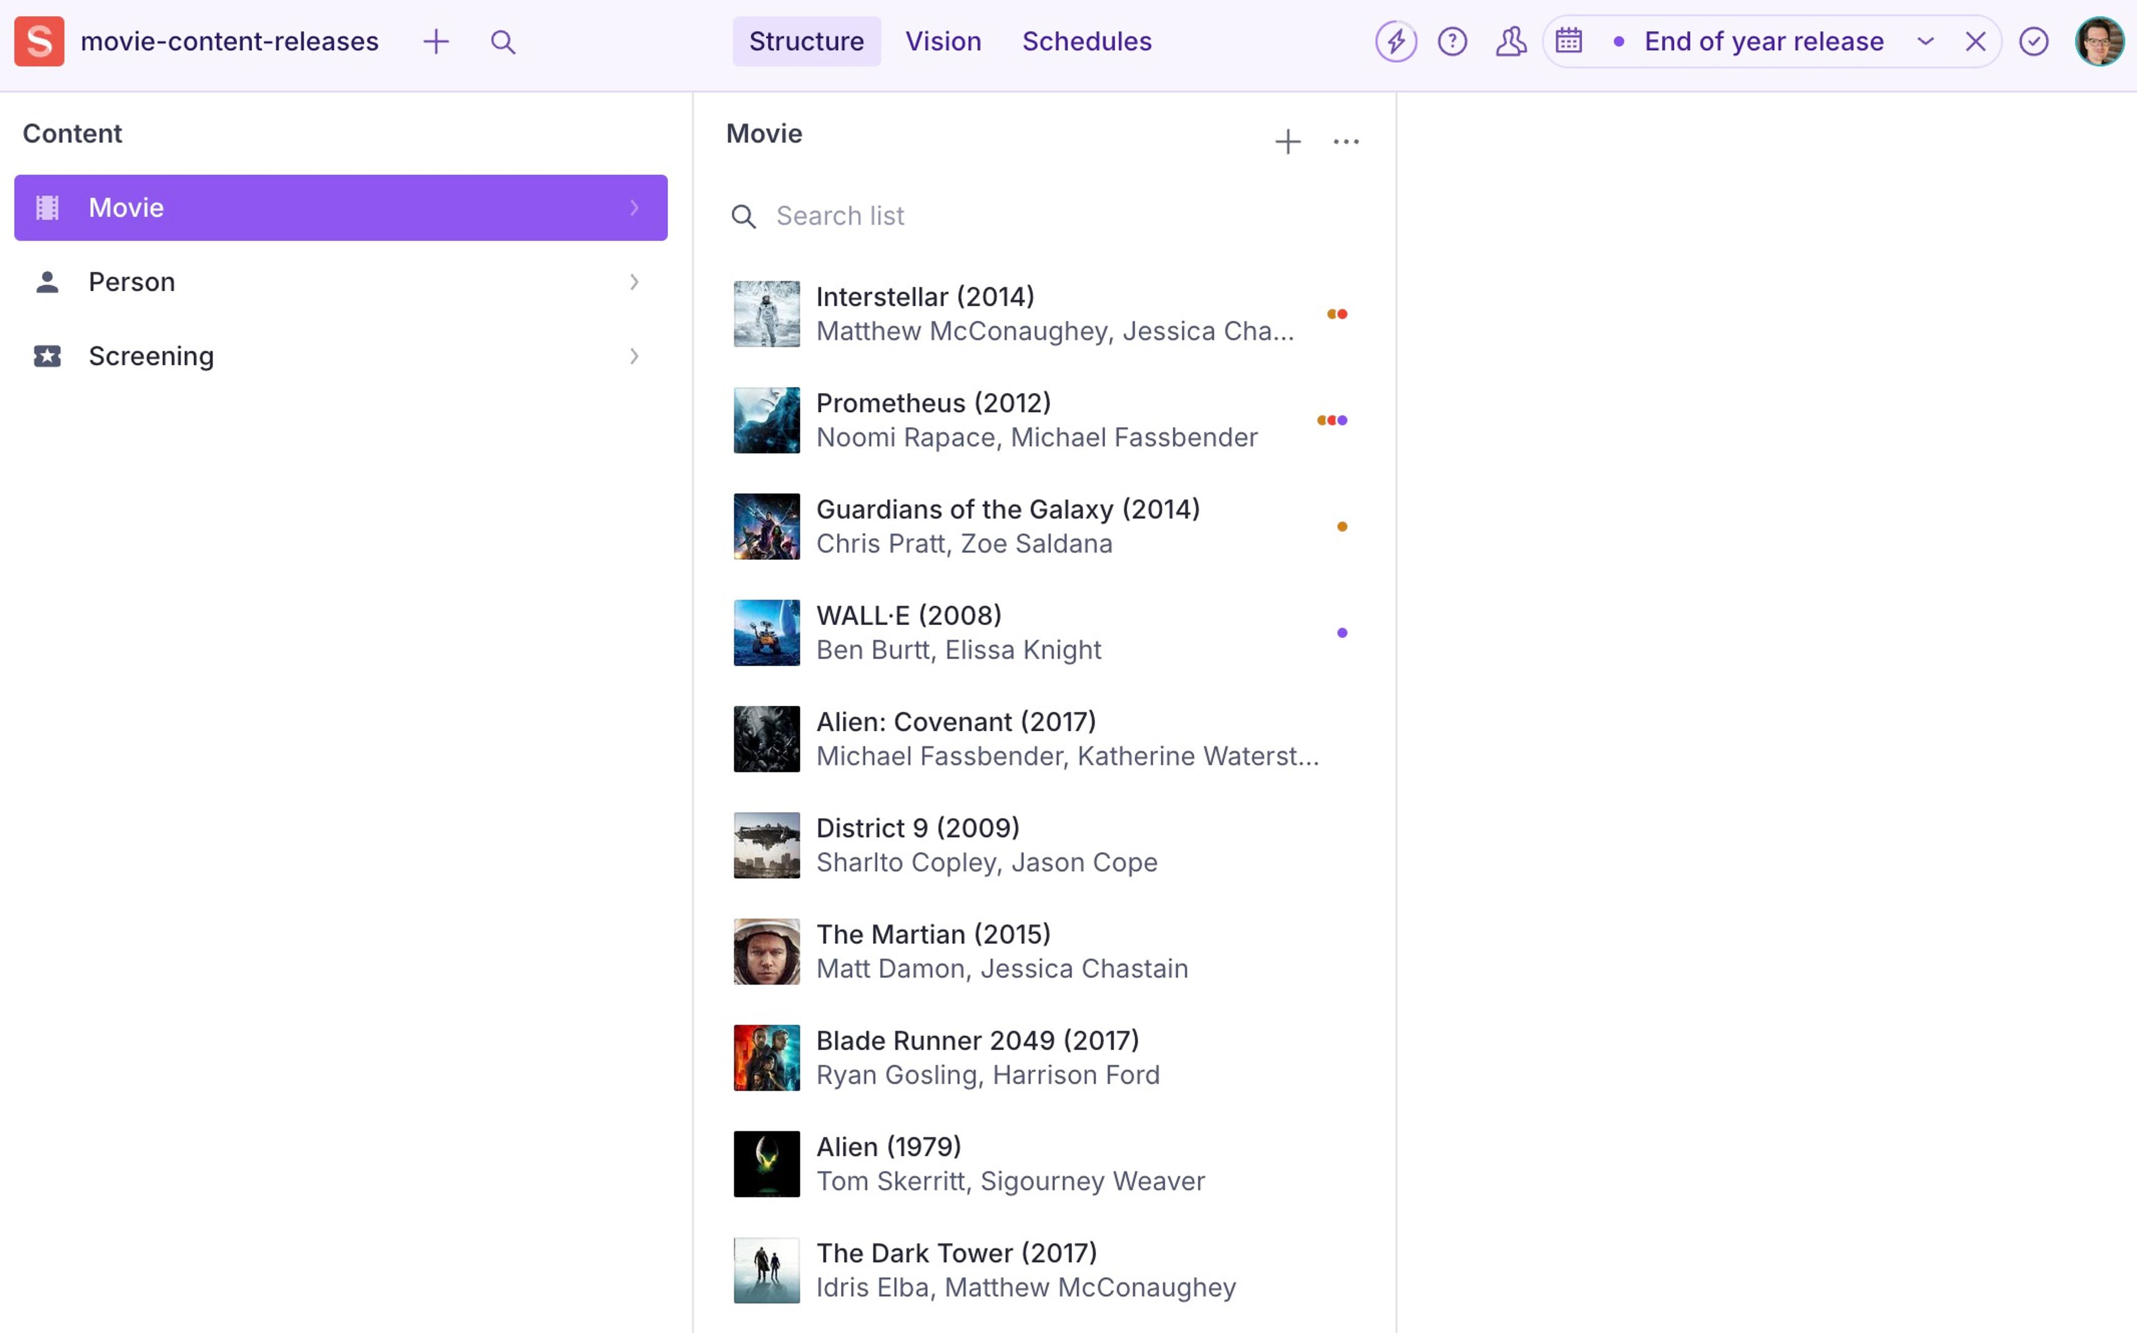Click the tasks checkmark circle icon
Screen dimensions: 2137x1333
pos(2034,41)
